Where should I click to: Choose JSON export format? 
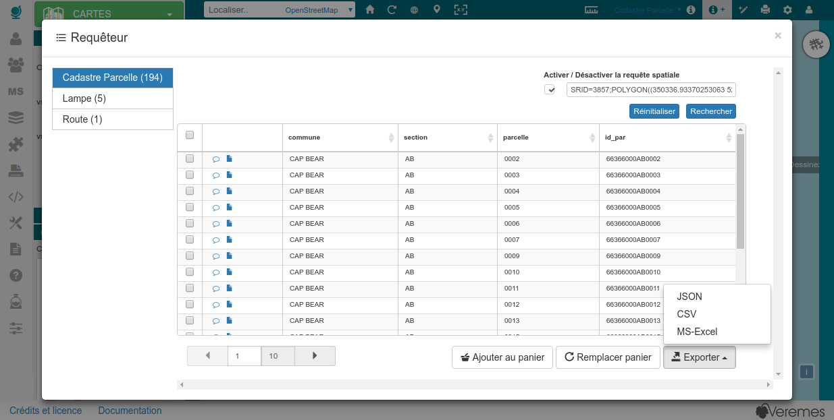click(717, 297)
